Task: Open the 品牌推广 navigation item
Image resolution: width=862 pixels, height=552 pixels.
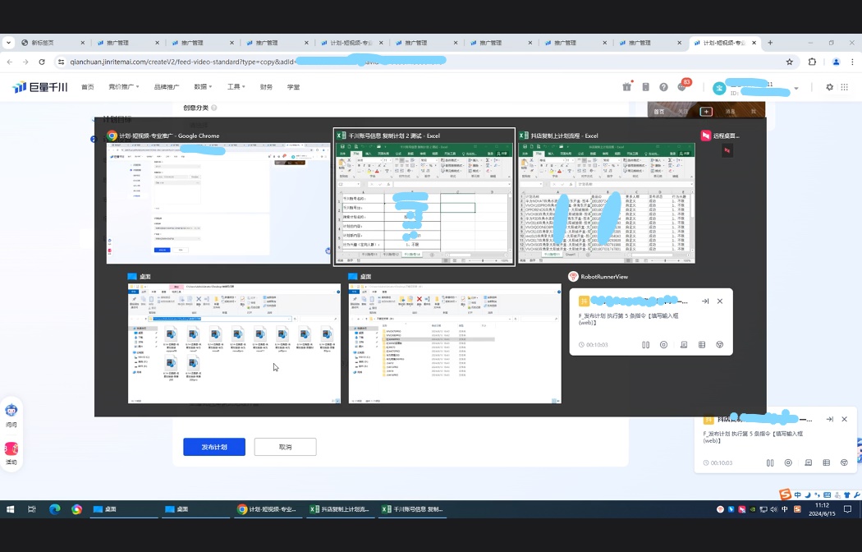Action: point(167,87)
